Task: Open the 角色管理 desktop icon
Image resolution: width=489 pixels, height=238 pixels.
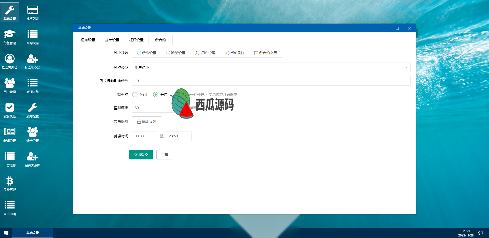Action: [x=10, y=37]
